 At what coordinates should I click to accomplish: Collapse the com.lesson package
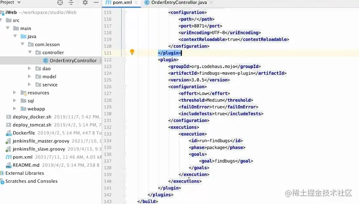[22, 44]
